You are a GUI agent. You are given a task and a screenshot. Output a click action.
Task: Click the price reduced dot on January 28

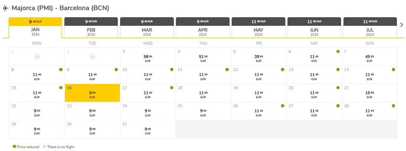click(x=393, y=106)
